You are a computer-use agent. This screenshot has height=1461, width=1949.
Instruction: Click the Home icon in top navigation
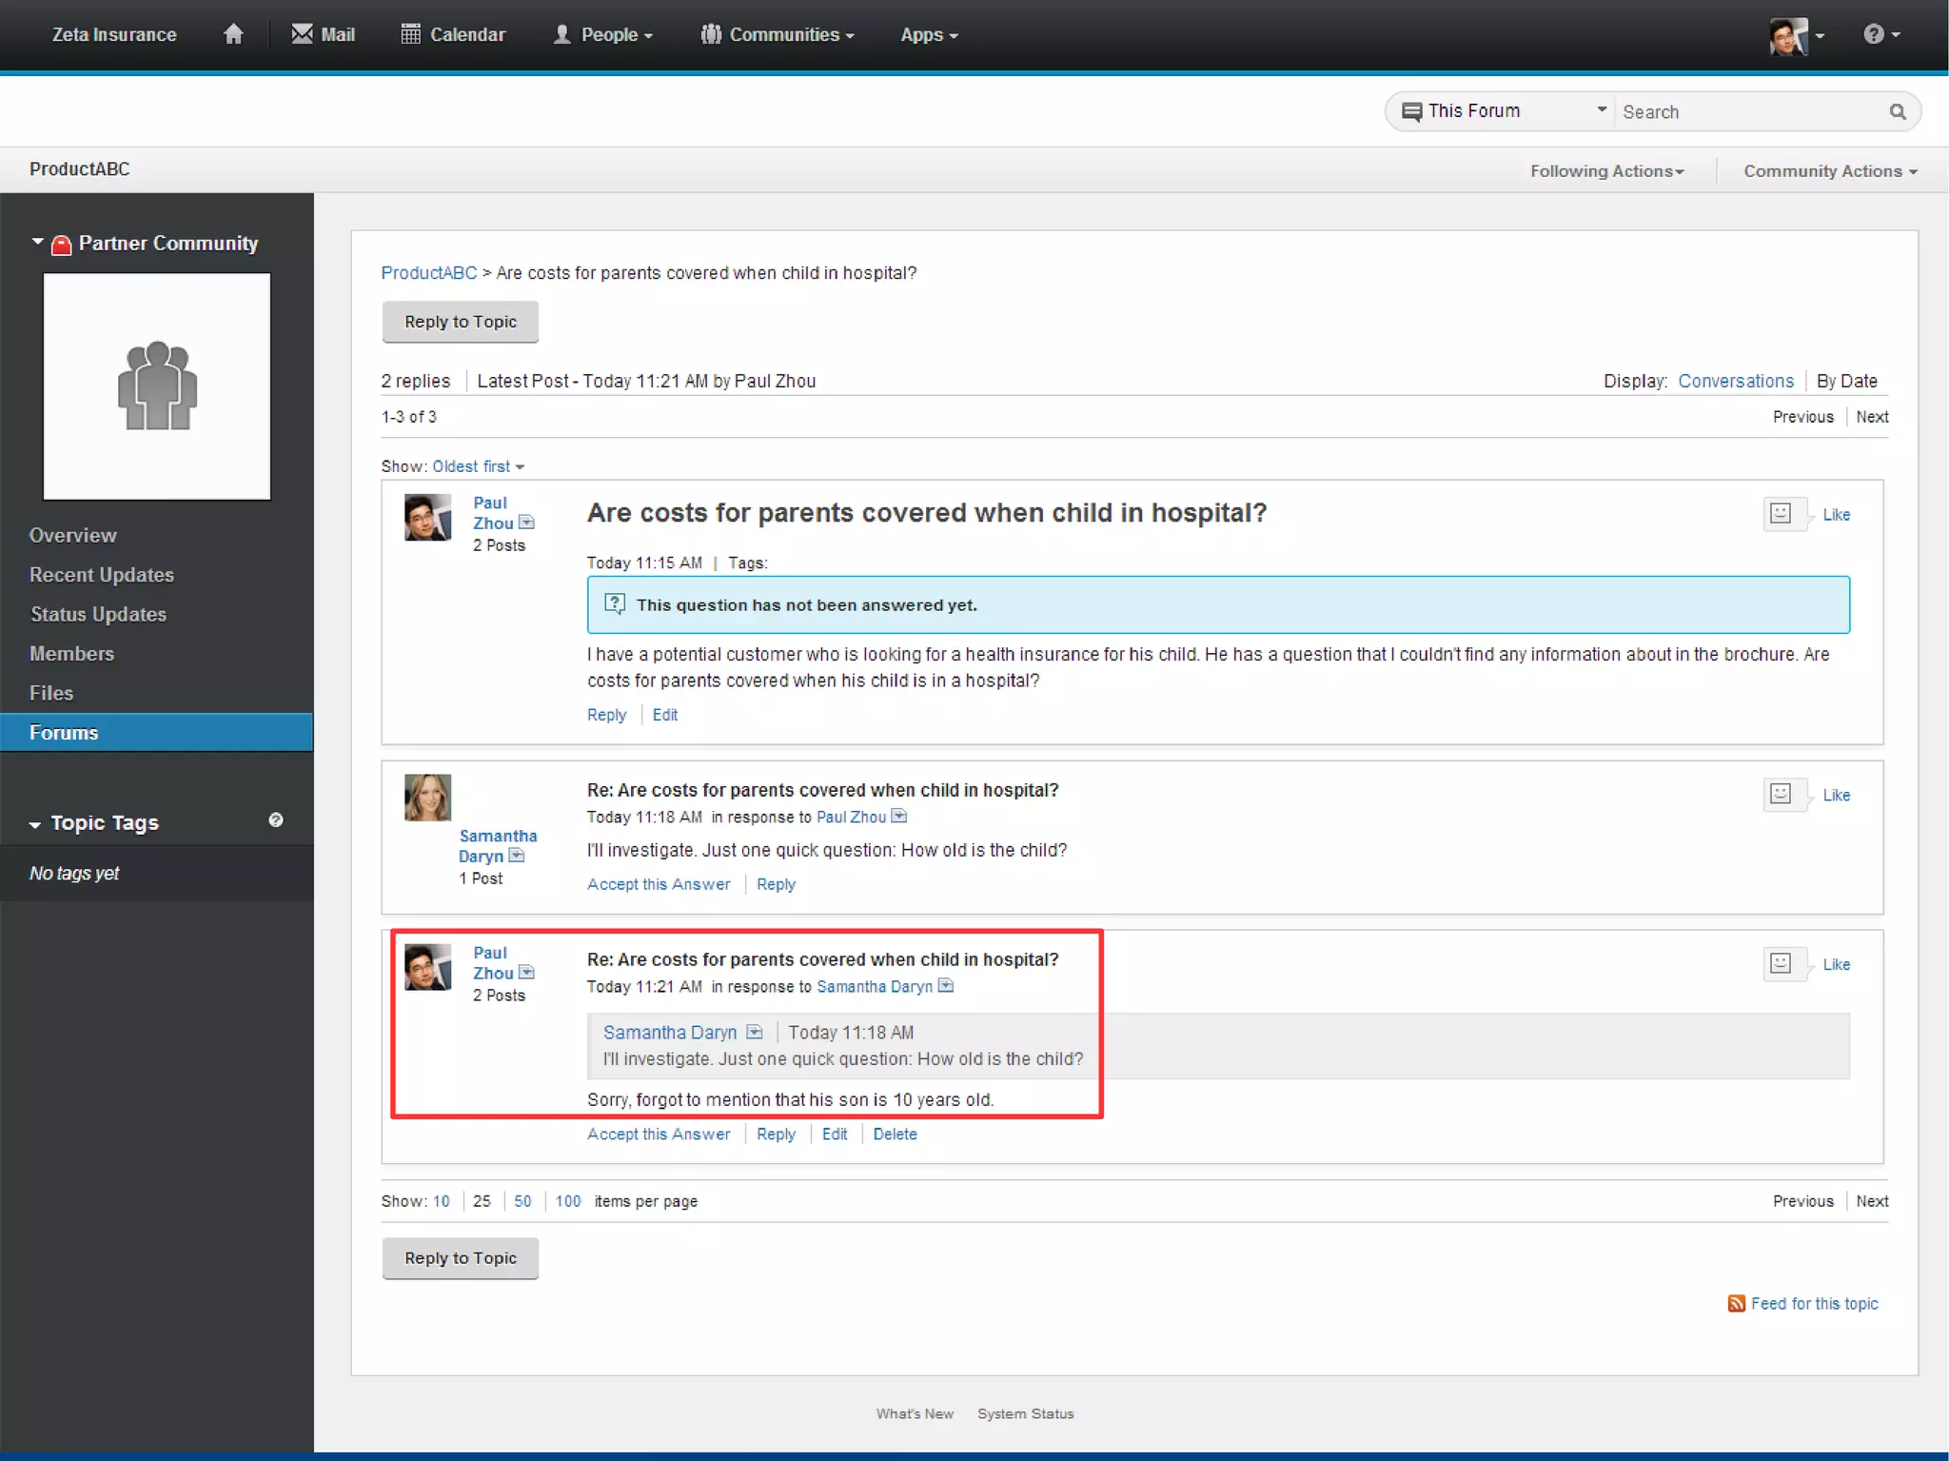233,34
